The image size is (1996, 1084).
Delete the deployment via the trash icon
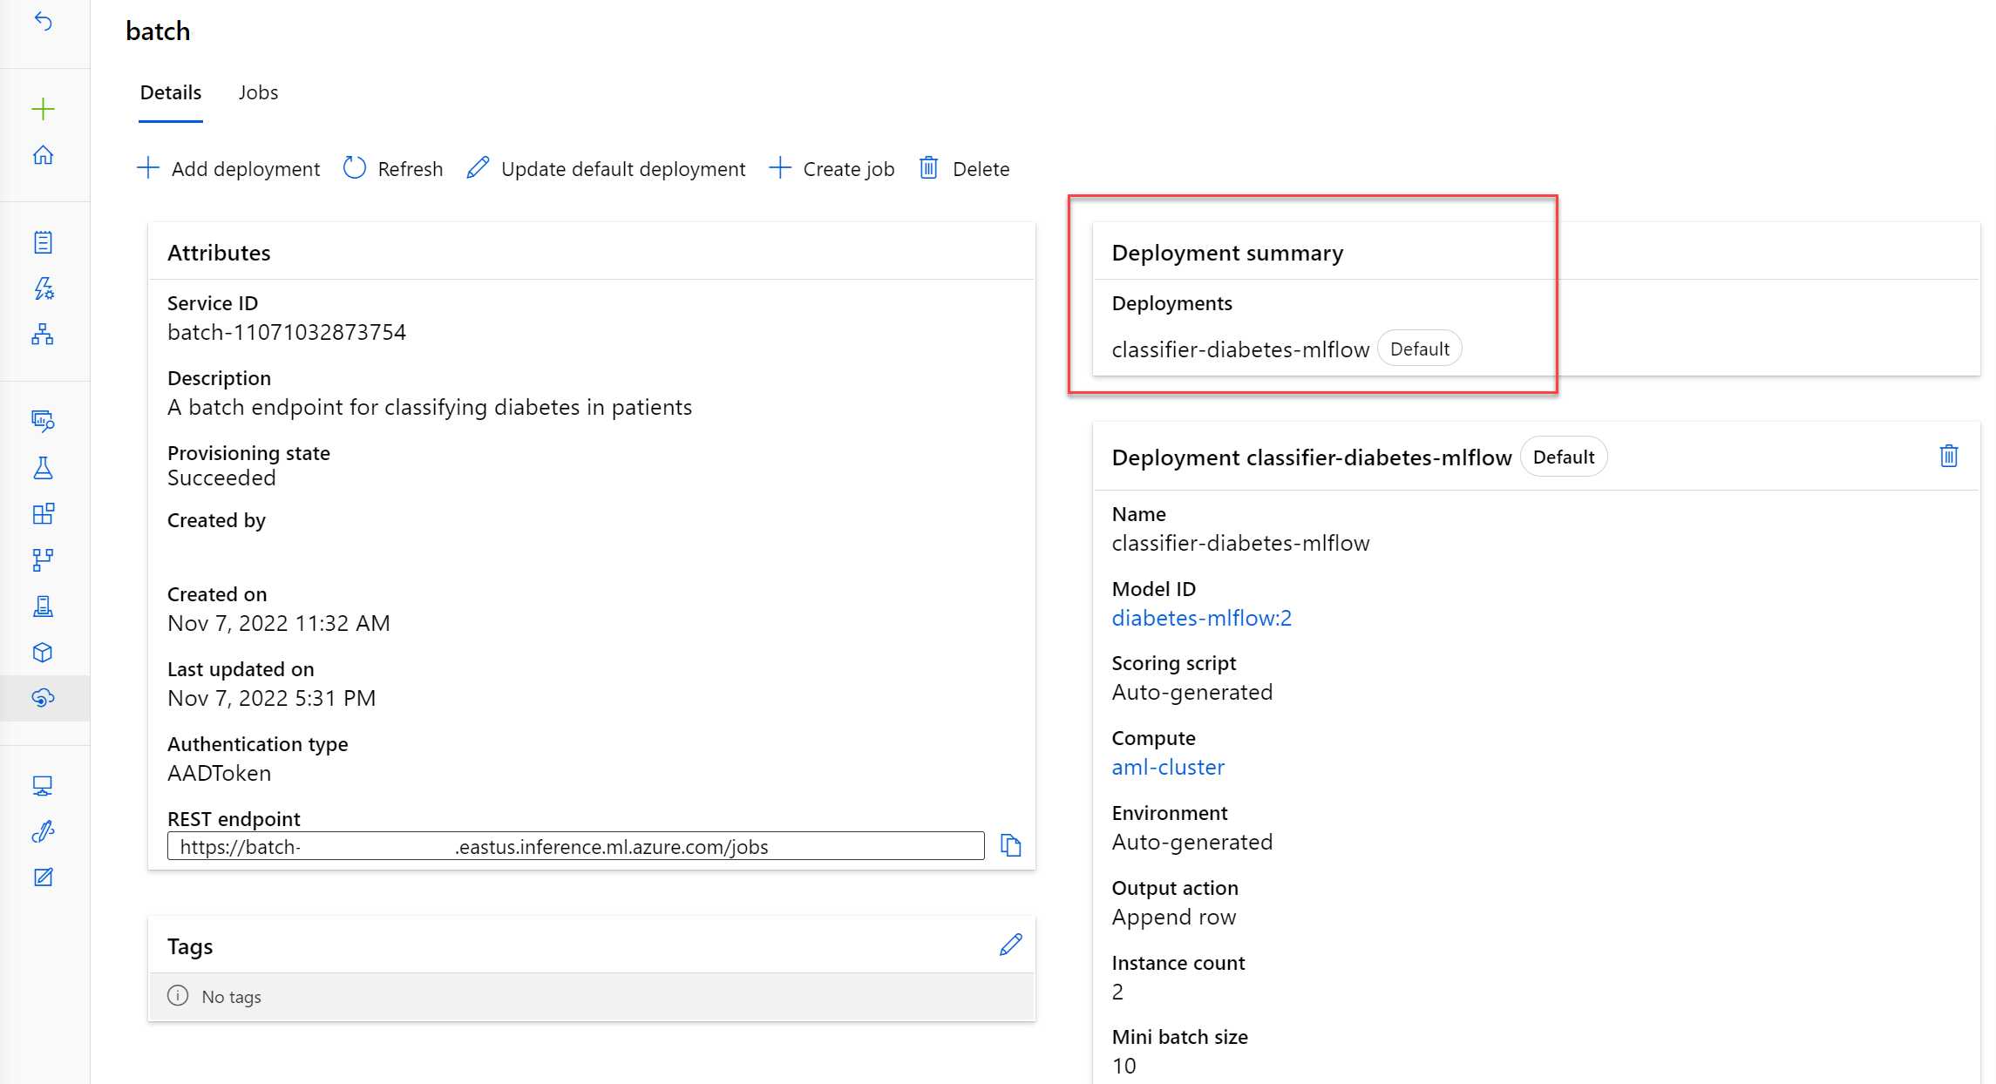1950,455
